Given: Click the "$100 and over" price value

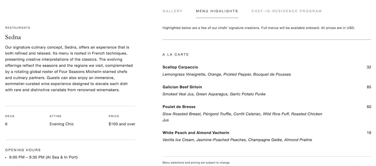Looking at the screenshot, I should pos(122,124).
